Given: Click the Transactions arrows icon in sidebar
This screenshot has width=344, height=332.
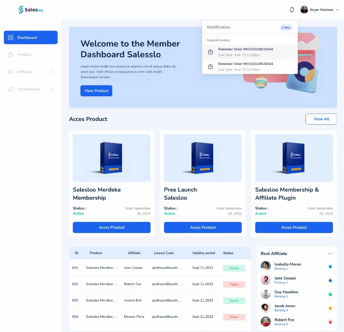Looking at the screenshot, I should click(10, 89).
